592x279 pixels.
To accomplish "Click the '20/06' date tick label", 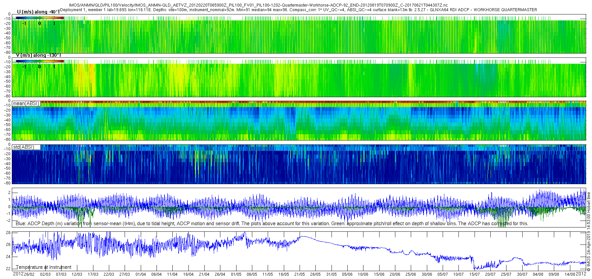I will (395, 274).
